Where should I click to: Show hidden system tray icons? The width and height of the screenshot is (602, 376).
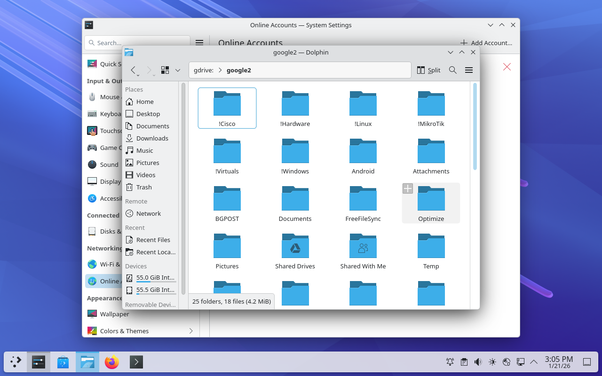[534, 362]
